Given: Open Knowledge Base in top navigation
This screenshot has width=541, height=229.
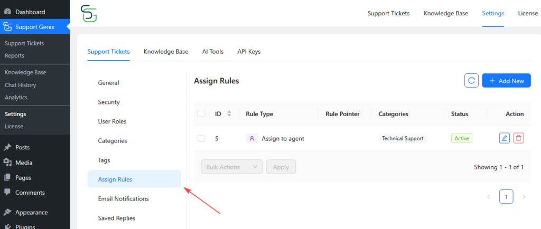Looking at the screenshot, I should (x=445, y=13).
